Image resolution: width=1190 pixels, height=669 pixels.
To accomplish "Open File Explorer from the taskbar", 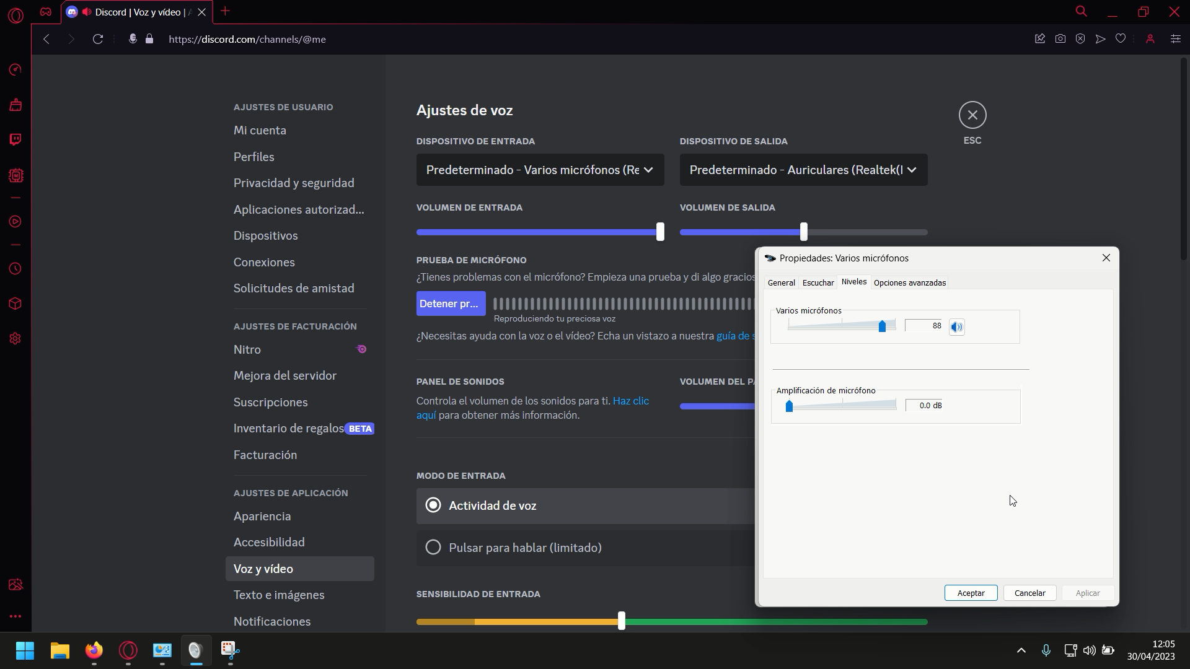I will click(x=60, y=650).
